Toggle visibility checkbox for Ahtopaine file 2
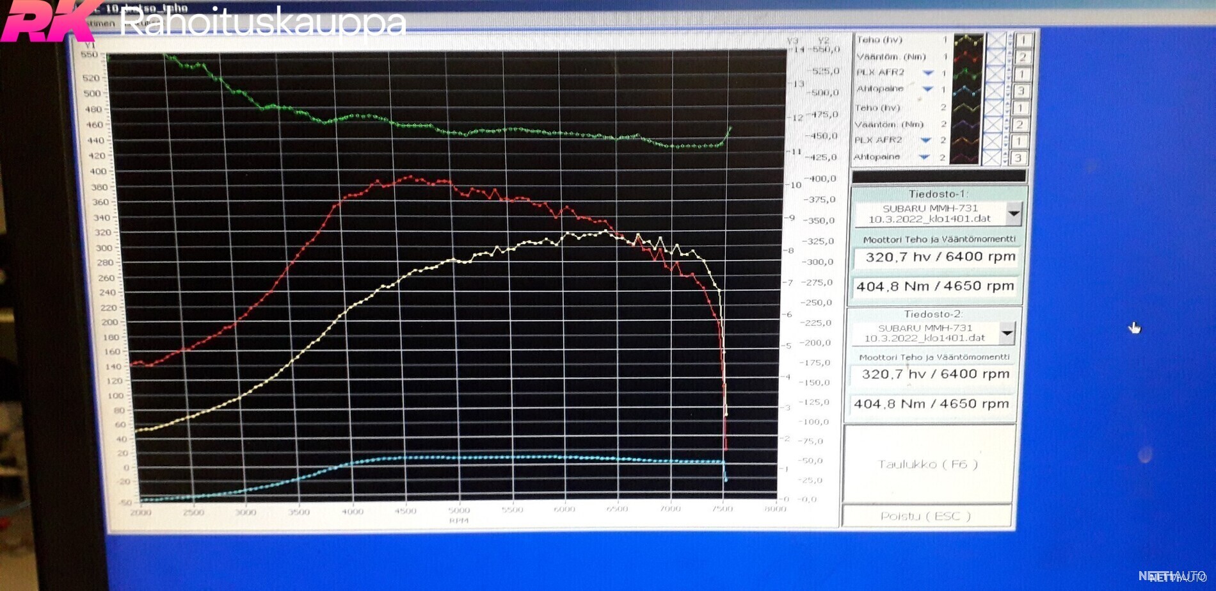The height and width of the screenshot is (591, 1216). click(x=992, y=157)
